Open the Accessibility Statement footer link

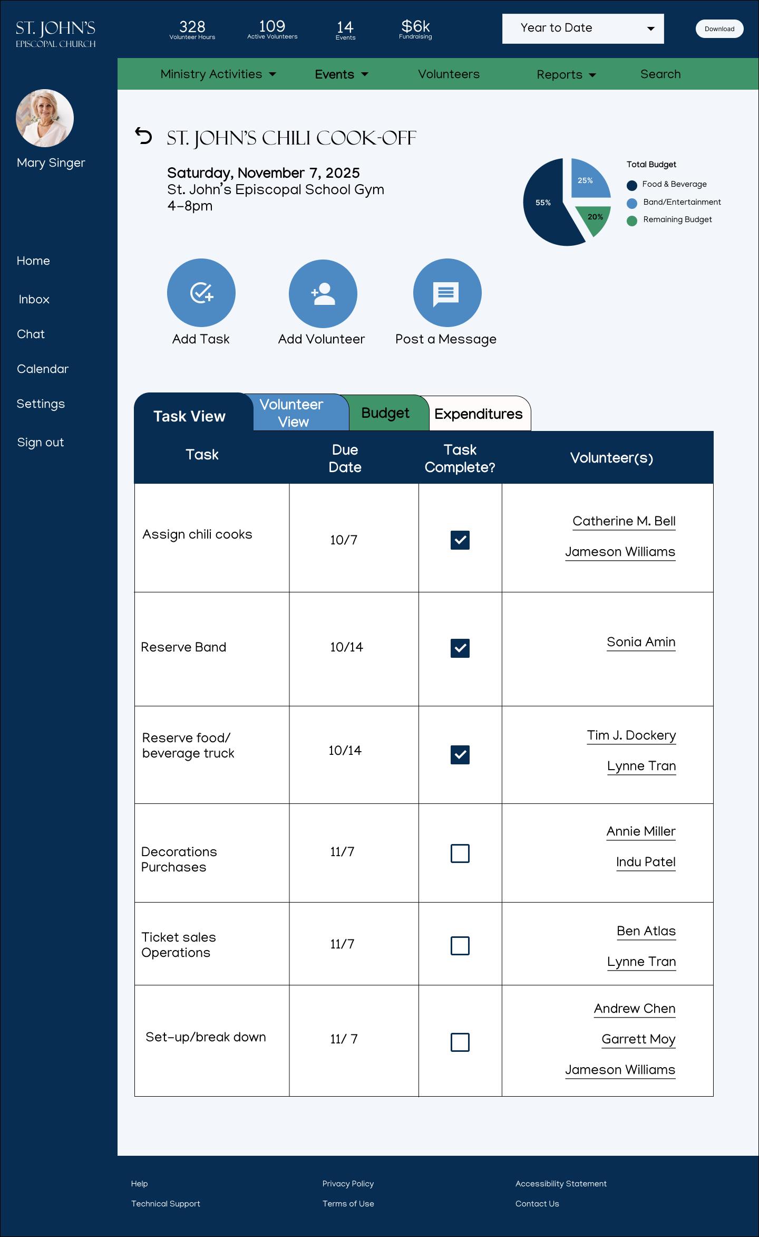[x=561, y=1184]
